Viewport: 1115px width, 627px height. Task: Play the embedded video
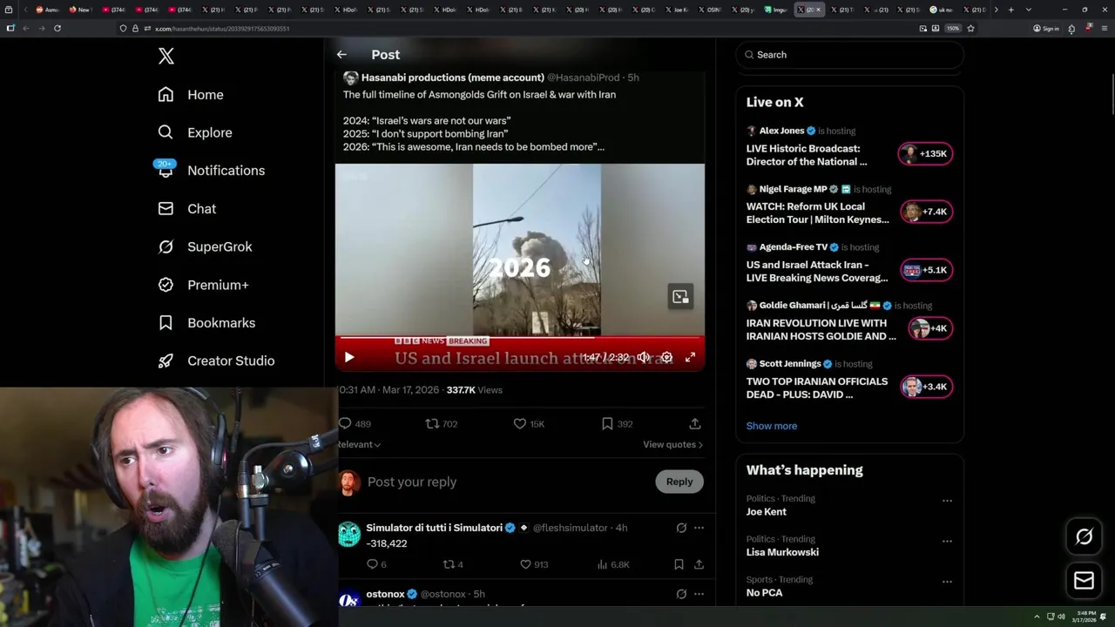click(349, 357)
